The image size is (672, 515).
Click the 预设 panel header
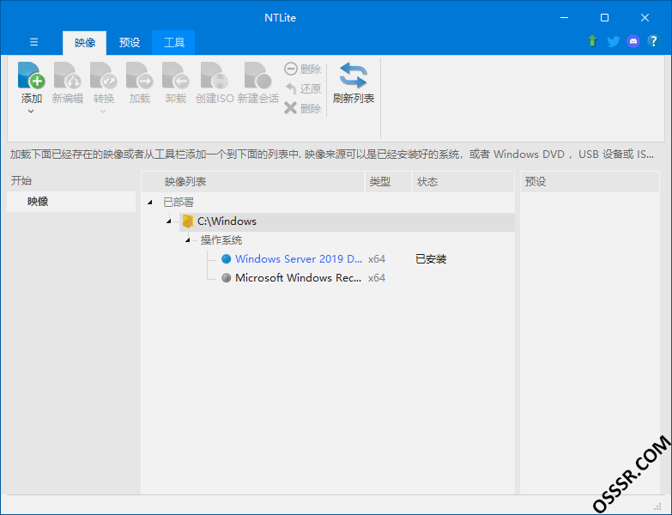click(590, 182)
